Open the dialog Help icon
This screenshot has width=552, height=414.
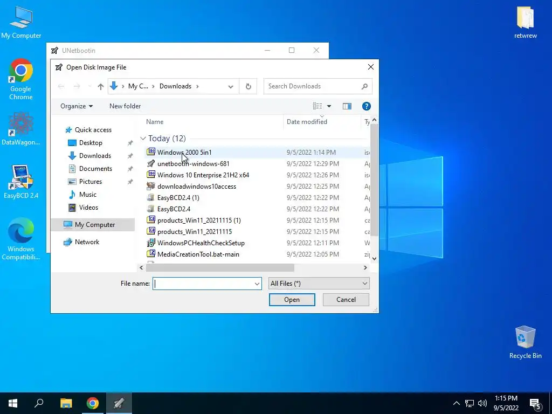click(366, 106)
